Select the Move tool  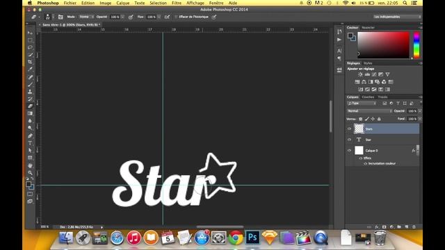(30, 33)
